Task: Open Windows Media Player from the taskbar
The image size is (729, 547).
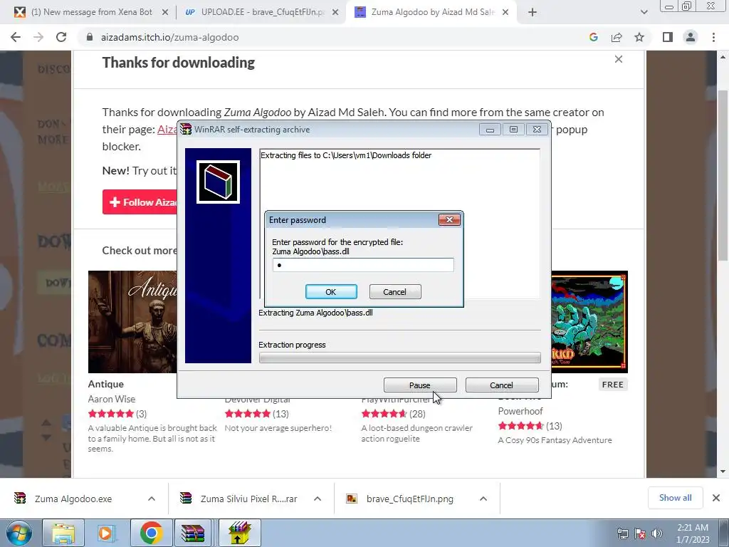Action: tap(107, 533)
